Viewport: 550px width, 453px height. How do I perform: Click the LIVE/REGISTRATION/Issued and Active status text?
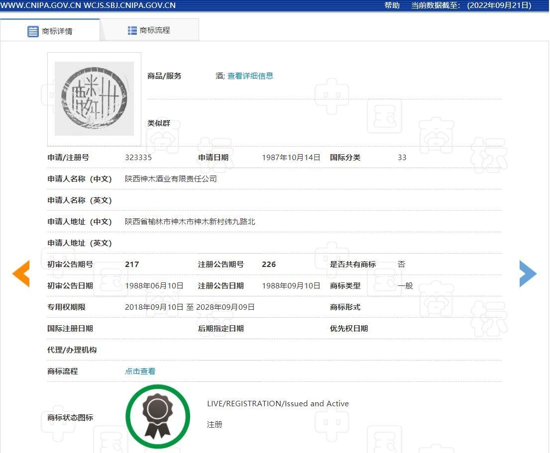click(x=278, y=404)
